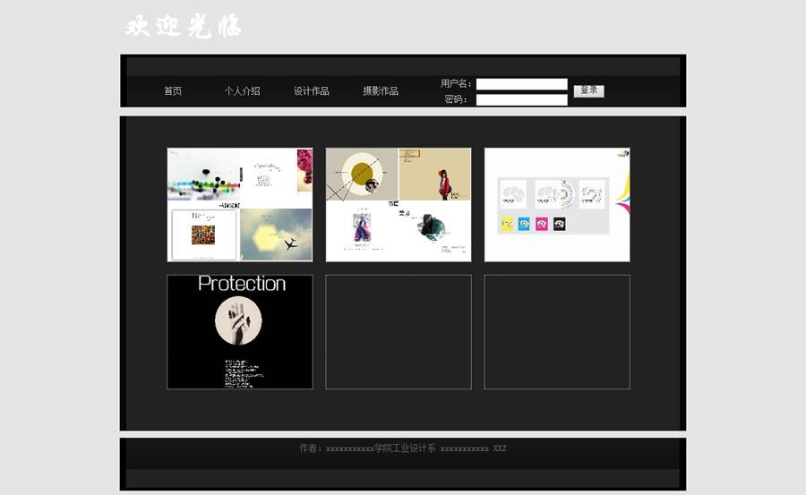Open the 个人介绍 navigation link
Image resolution: width=806 pixels, height=495 pixels.
(x=242, y=91)
